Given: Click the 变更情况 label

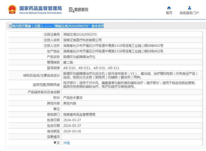Looking at the screenshot, I should (x=53, y=137).
